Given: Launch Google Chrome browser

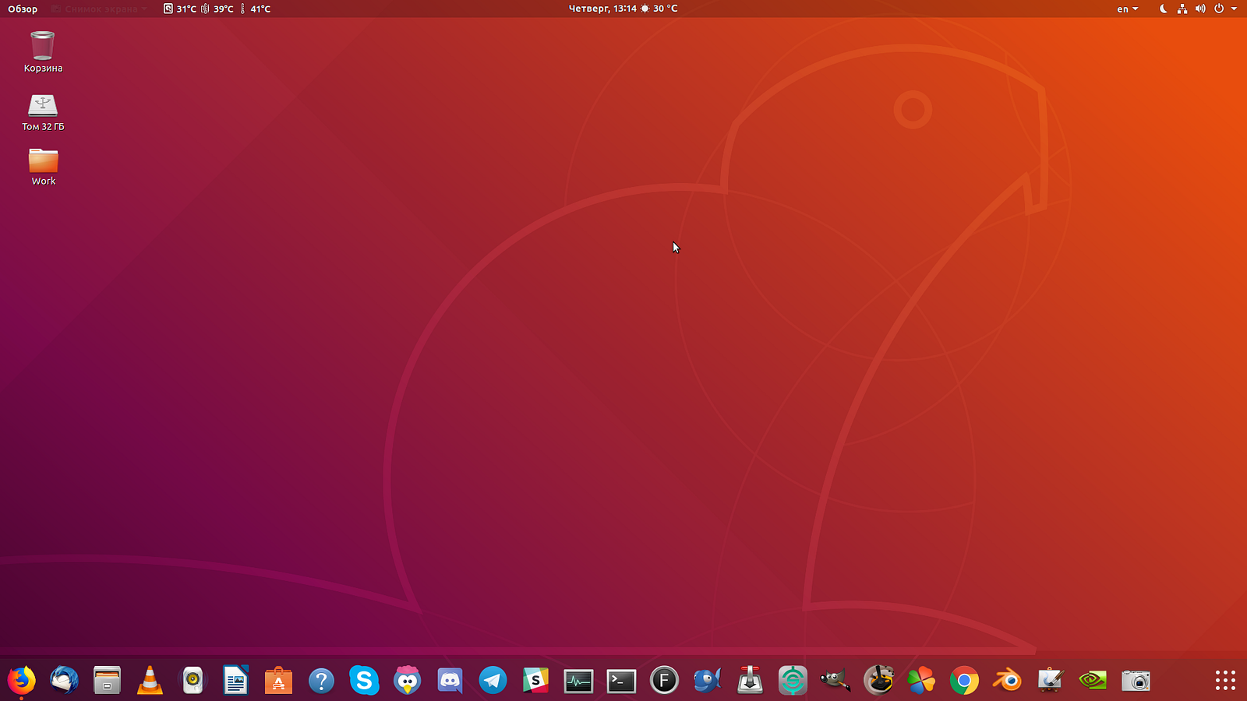Looking at the screenshot, I should pos(964,681).
